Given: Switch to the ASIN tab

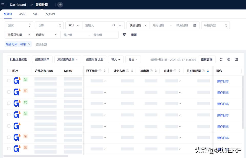Looking at the screenshot, I should pyautogui.click(x=22, y=14).
